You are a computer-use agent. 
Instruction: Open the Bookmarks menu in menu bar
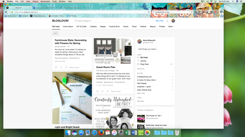(x=45, y=1)
